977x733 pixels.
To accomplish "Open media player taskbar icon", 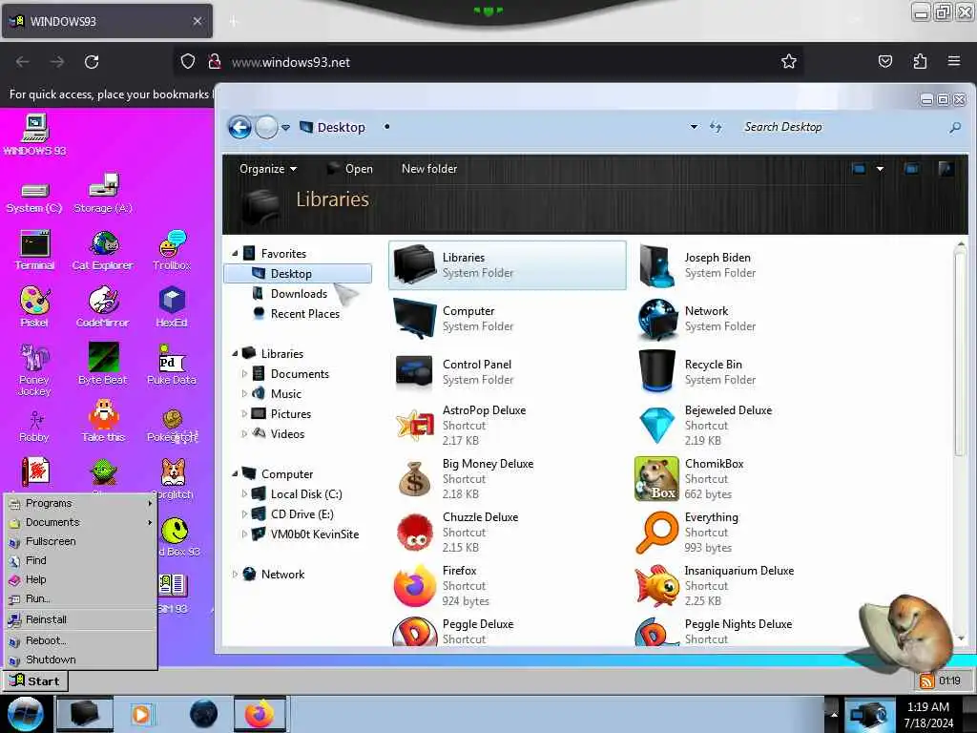I will coord(141,714).
